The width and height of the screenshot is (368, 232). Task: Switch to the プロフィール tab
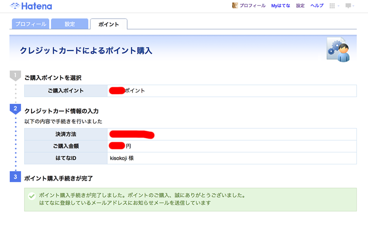(x=31, y=24)
